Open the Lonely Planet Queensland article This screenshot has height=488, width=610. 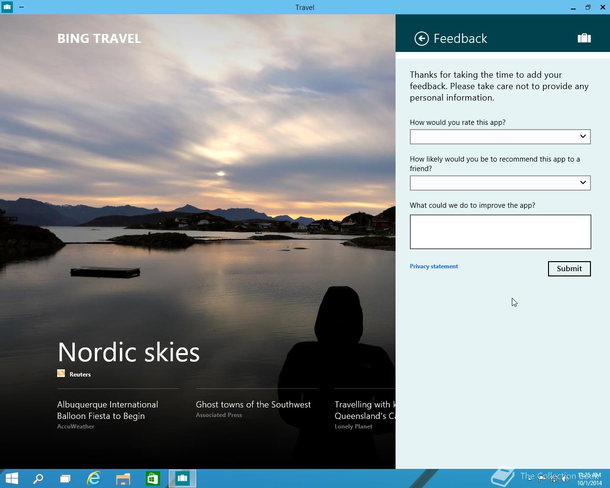[365, 410]
